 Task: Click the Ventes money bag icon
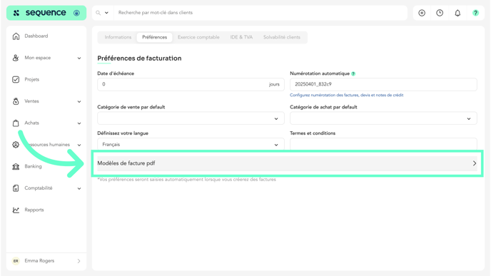(x=16, y=101)
